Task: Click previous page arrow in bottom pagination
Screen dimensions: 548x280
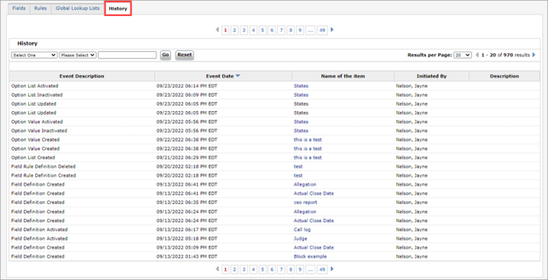Action: click(218, 269)
